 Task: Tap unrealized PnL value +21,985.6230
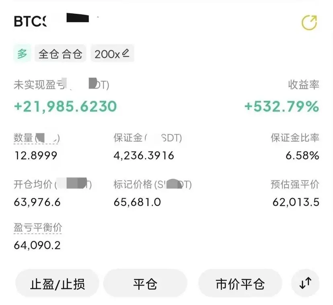(66, 106)
